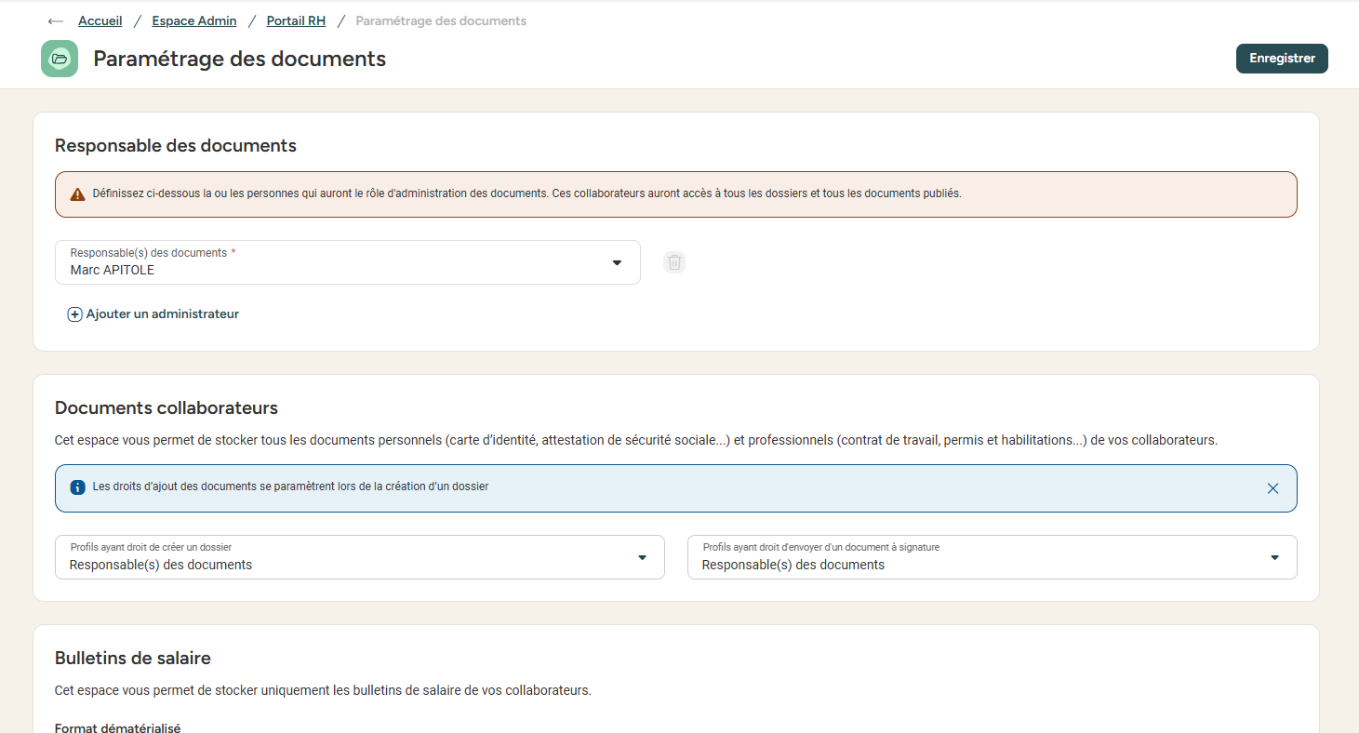The image size is (1359, 733).
Task: Click the current breadcrumb Paramétrage des documents
Action: [x=441, y=20]
